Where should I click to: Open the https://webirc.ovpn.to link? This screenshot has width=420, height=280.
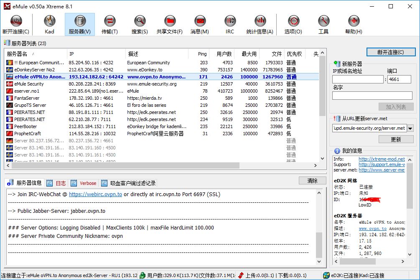(95, 194)
